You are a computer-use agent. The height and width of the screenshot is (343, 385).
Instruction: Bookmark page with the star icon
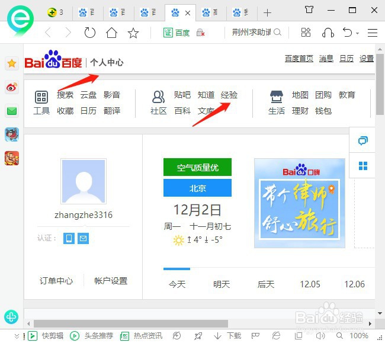133,33
